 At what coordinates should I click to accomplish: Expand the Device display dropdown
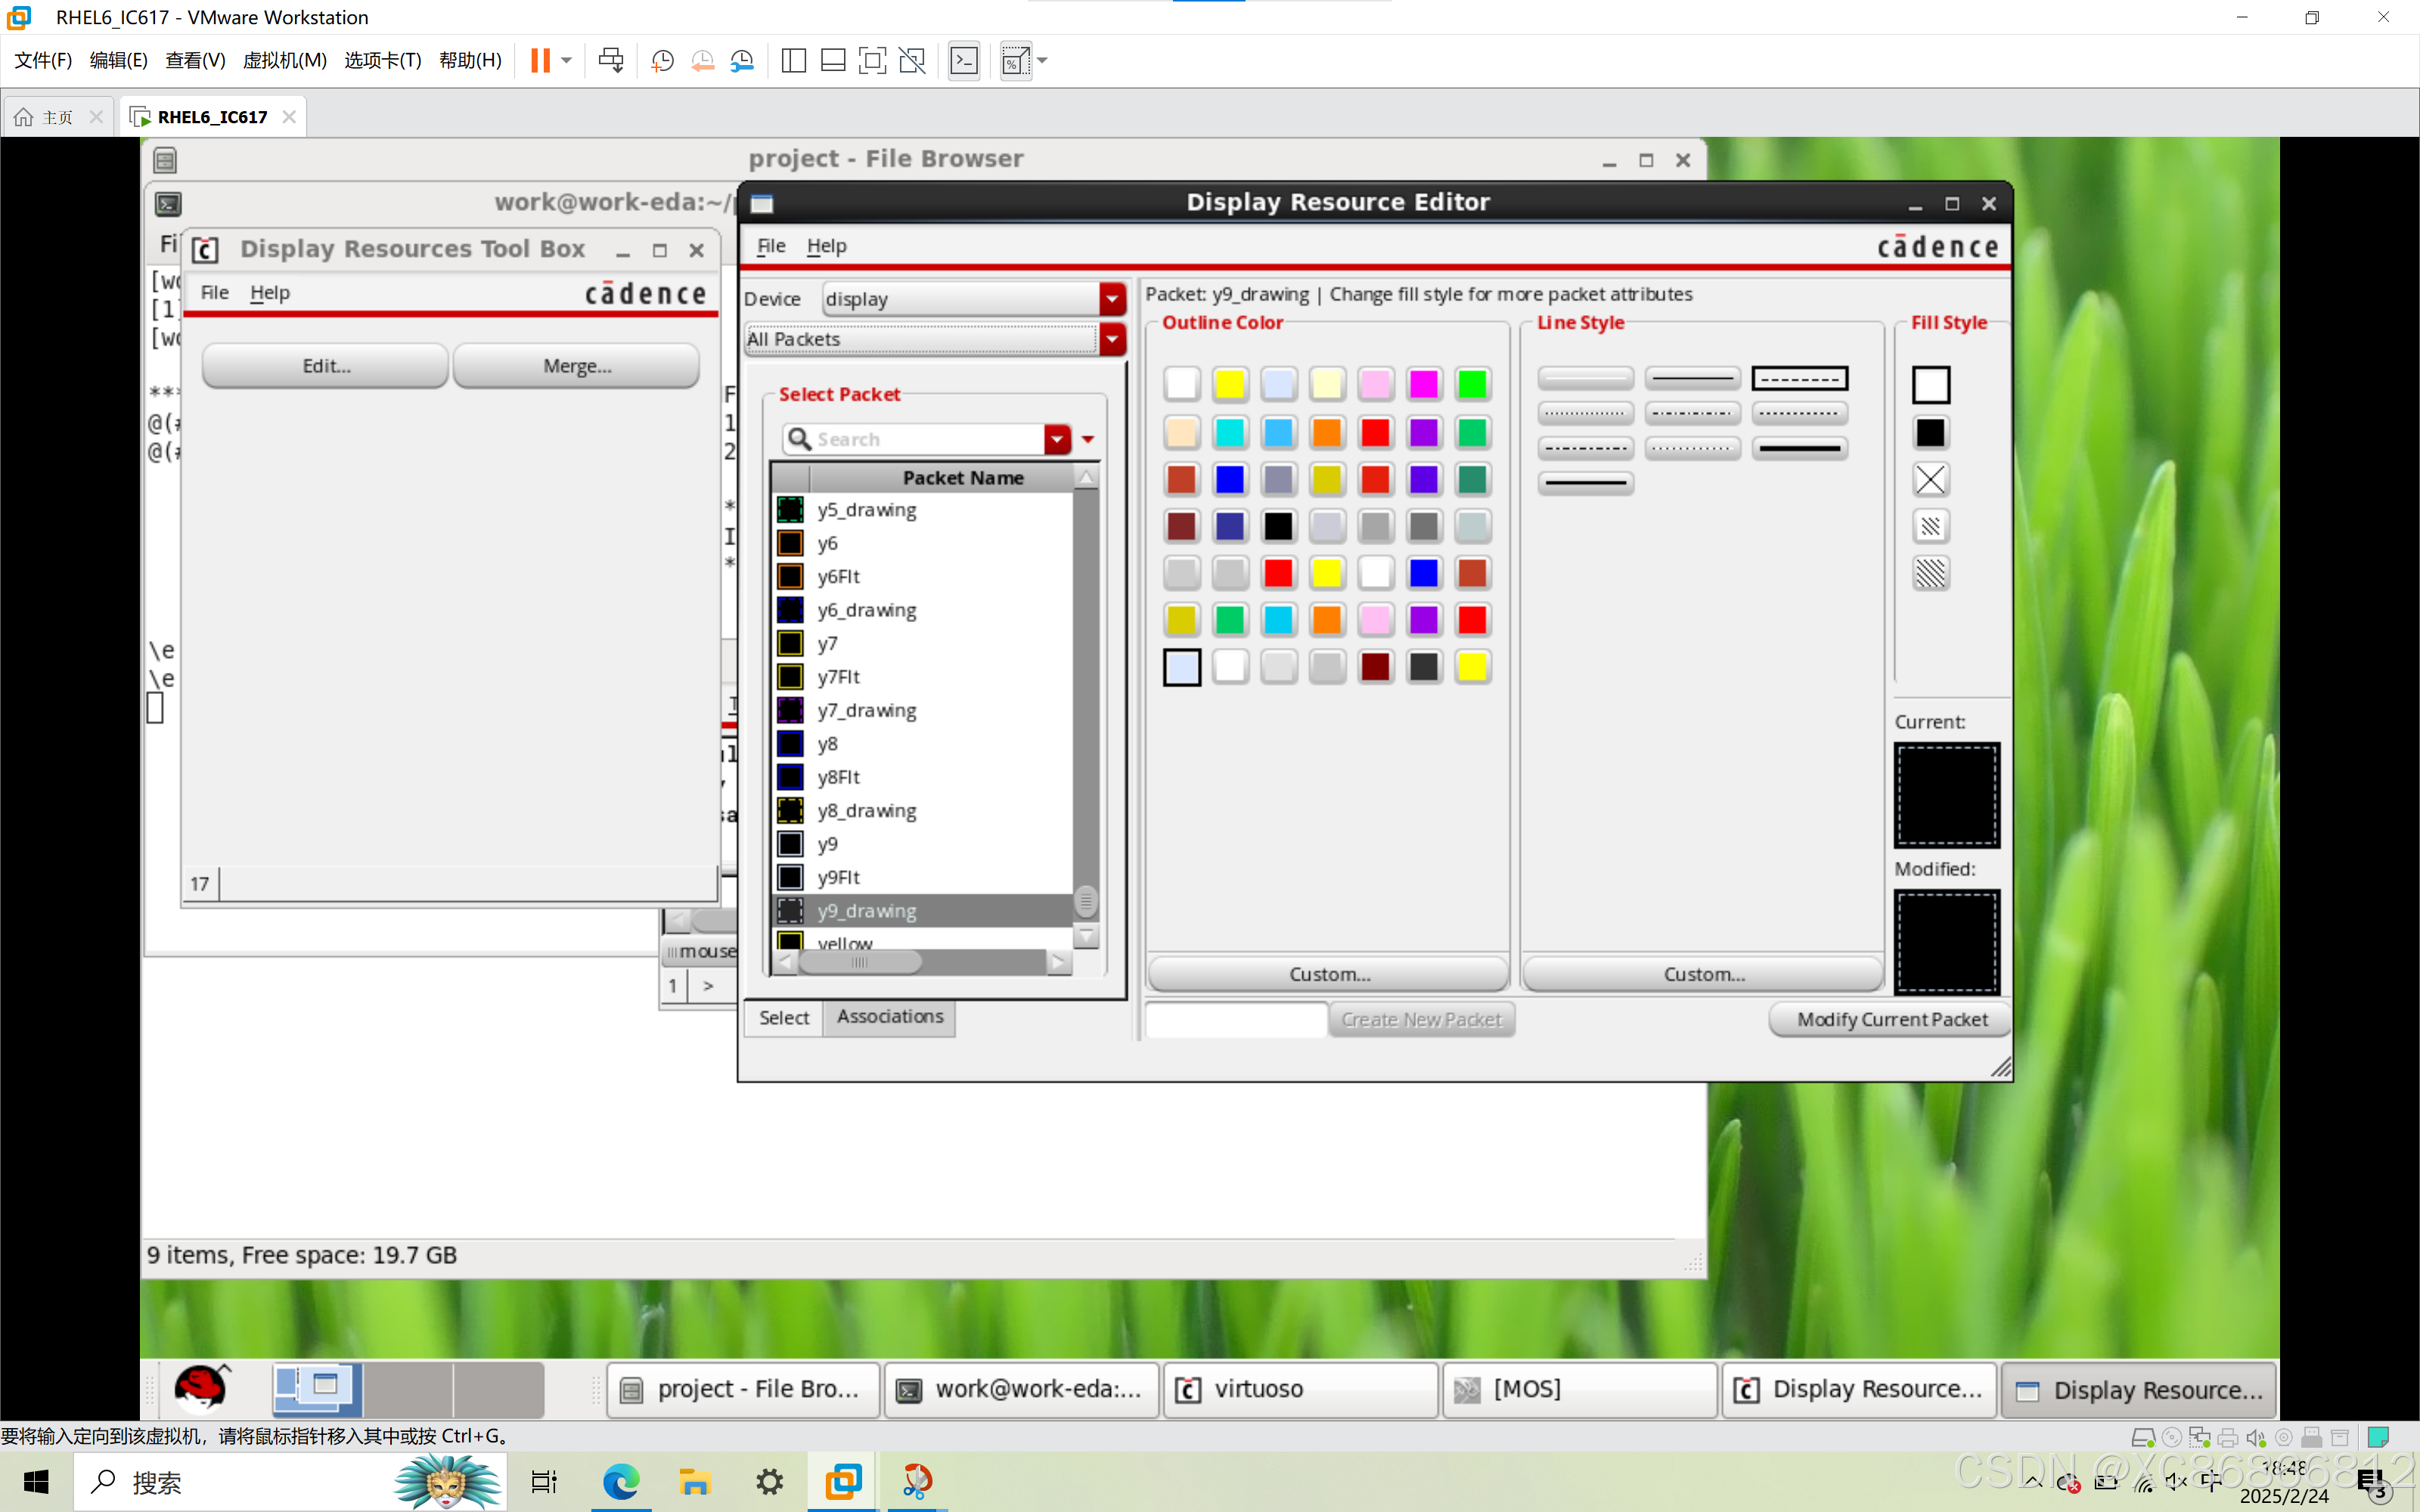(1111, 299)
